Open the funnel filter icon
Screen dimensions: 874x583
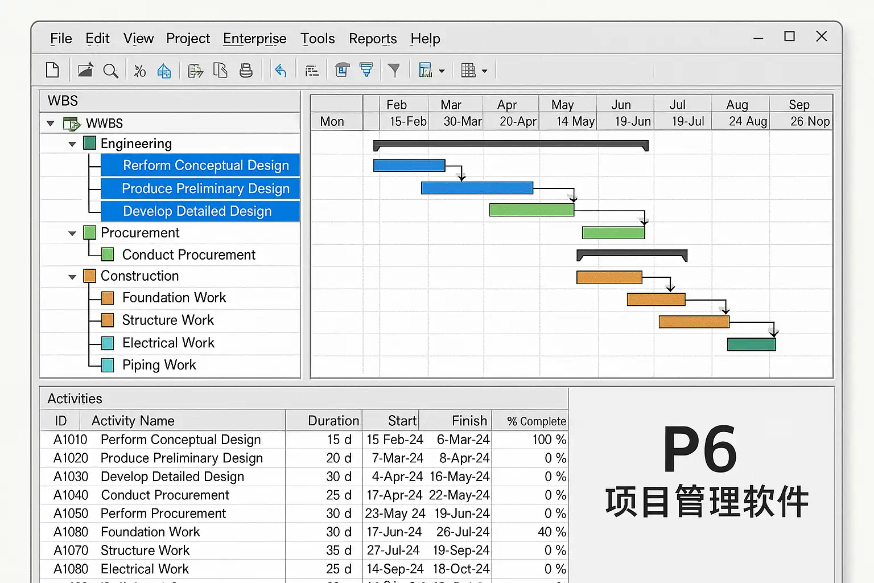(393, 71)
